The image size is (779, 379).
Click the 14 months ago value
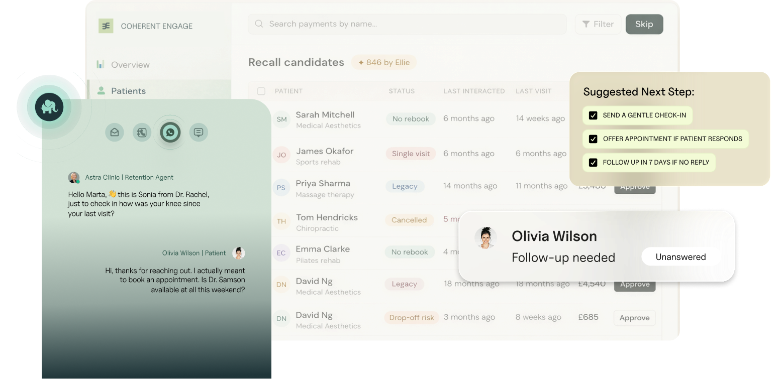tap(470, 186)
